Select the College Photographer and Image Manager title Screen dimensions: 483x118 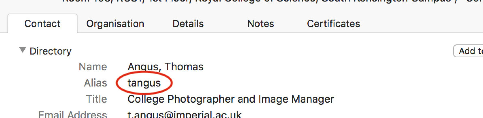point(231,99)
